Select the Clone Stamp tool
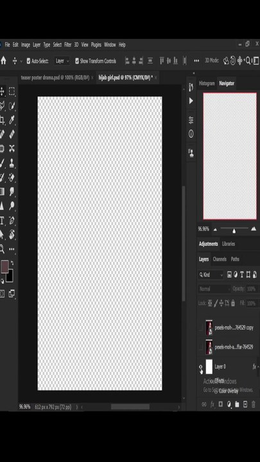Viewport: 260px width, 462px height. [x=12, y=163]
